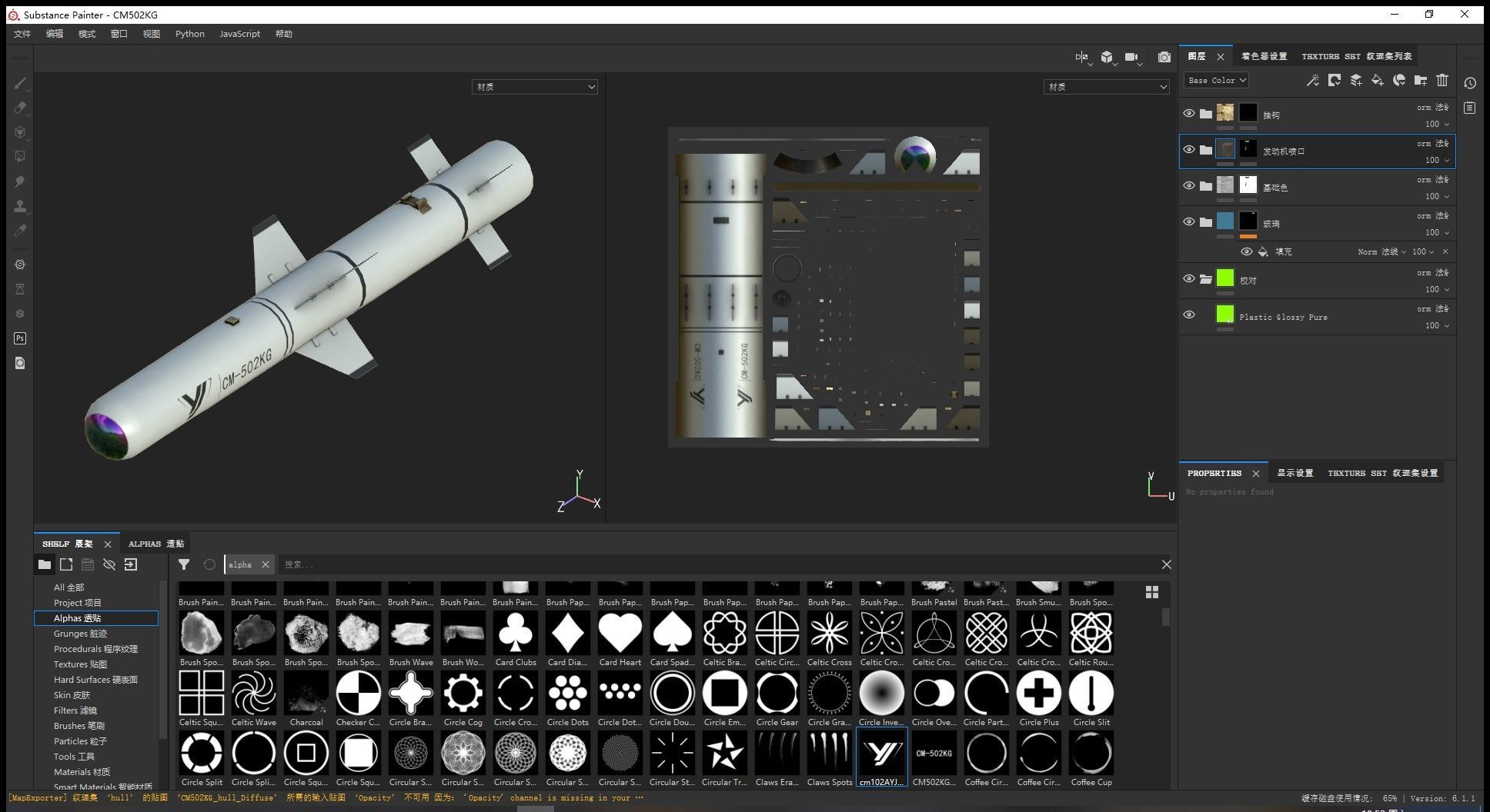1490x812 pixels.
Task: Select the Materials 材质 shelf category
Action: point(82,772)
